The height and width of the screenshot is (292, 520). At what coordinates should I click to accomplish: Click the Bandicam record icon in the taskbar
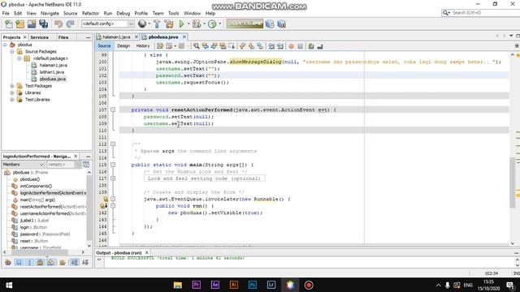tap(309, 285)
